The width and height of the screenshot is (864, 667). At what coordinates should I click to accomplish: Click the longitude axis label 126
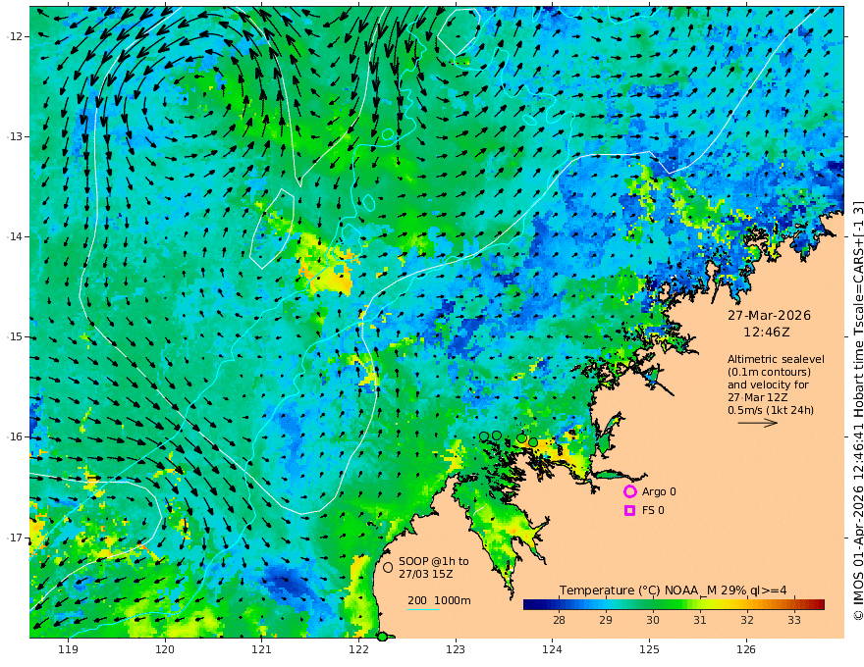click(x=746, y=649)
